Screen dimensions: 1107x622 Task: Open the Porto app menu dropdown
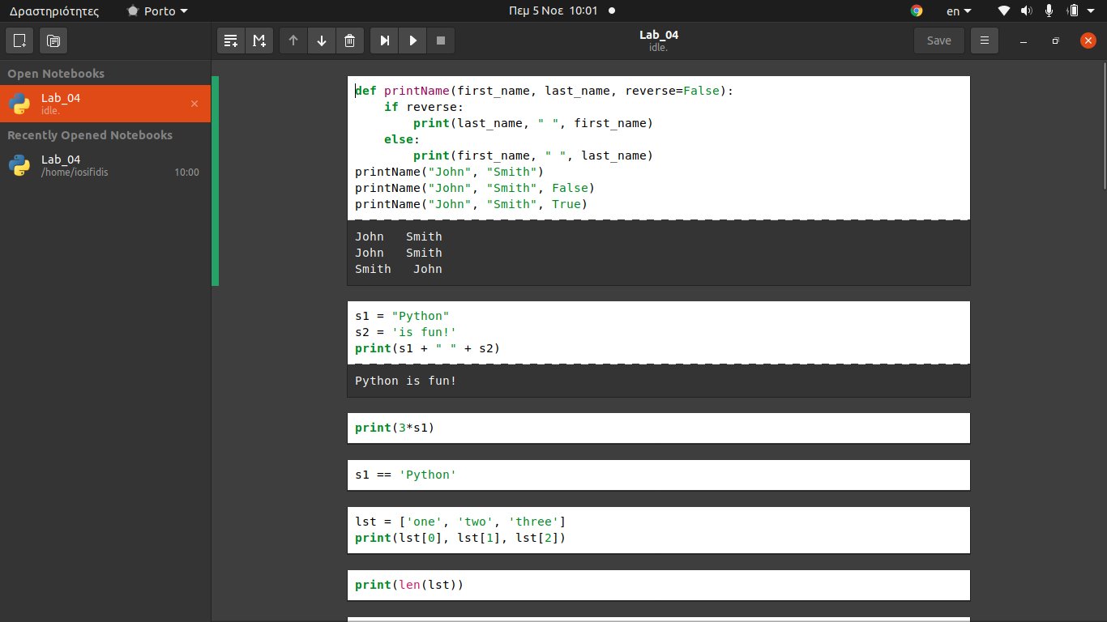pos(158,11)
